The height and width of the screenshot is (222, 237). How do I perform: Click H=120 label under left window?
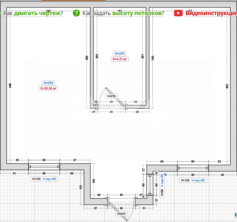pos(36,179)
